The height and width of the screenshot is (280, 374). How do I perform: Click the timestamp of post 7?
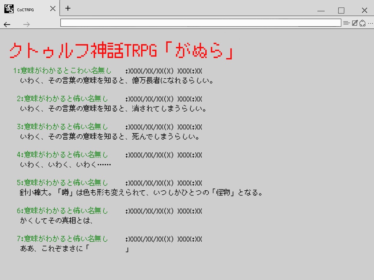pos(164,239)
